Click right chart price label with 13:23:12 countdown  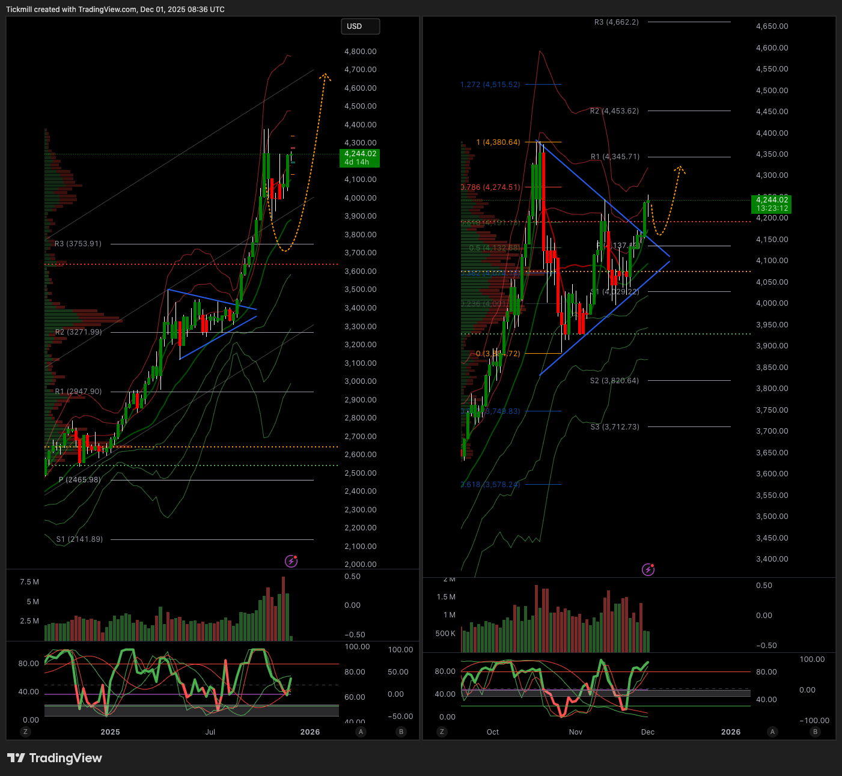click(x=772, y=204)
